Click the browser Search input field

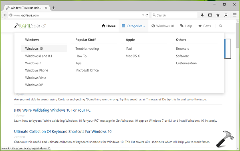point(174,15)
